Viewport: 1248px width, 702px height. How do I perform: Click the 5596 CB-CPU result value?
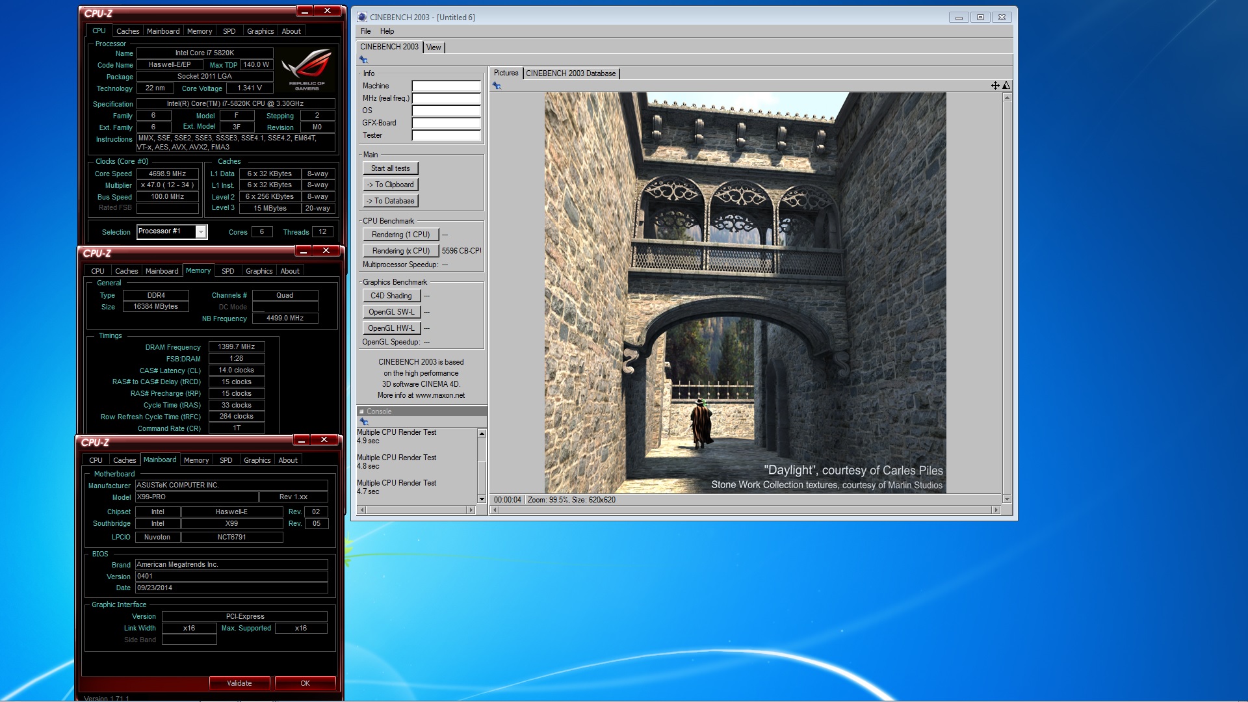click(461, 251)
